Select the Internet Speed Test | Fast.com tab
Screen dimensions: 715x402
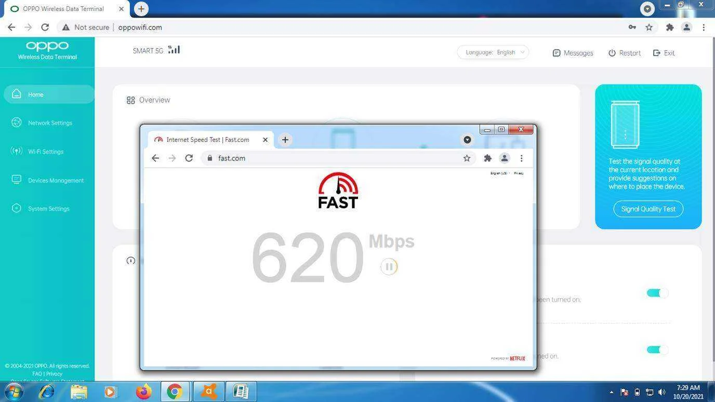coord(211,139)
